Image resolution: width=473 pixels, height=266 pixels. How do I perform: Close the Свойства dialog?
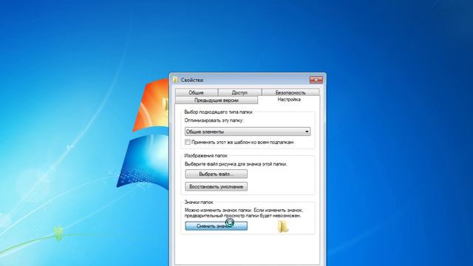pyautogui.click(x=316, y=80)
